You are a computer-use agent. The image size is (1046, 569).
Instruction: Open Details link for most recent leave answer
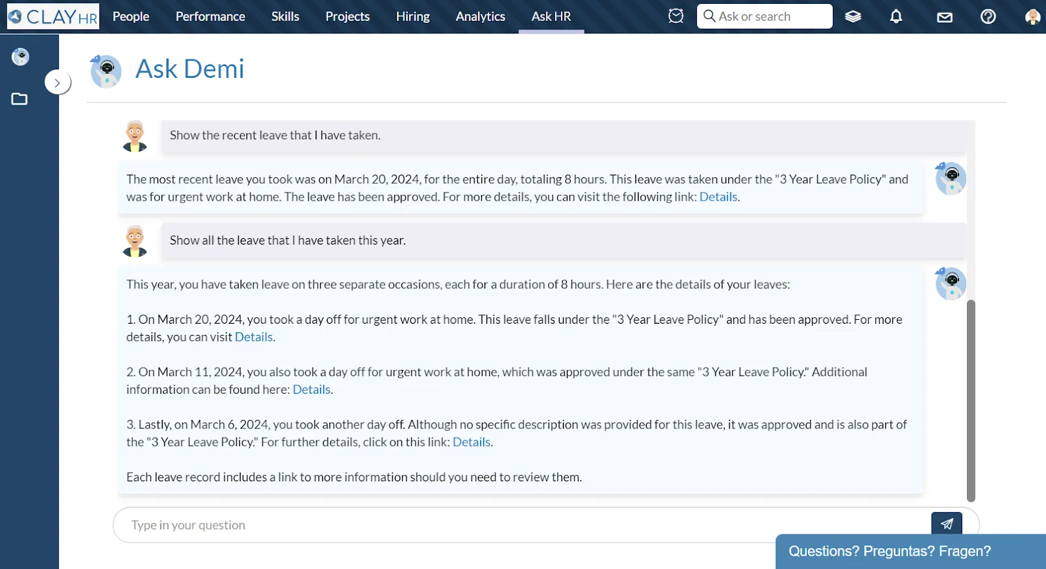[718, 197]
